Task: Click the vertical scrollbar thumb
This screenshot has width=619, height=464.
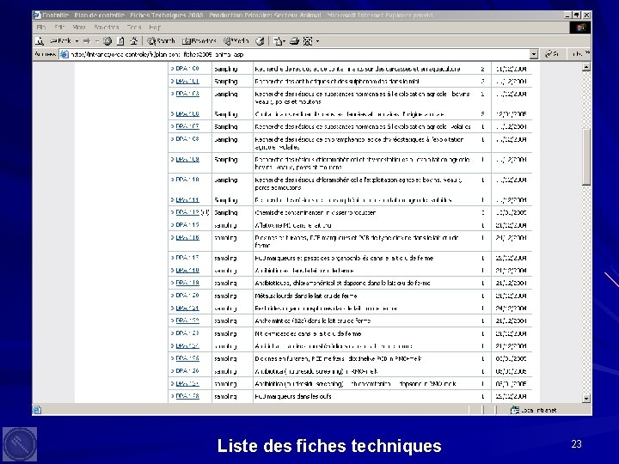Action: 586,156
